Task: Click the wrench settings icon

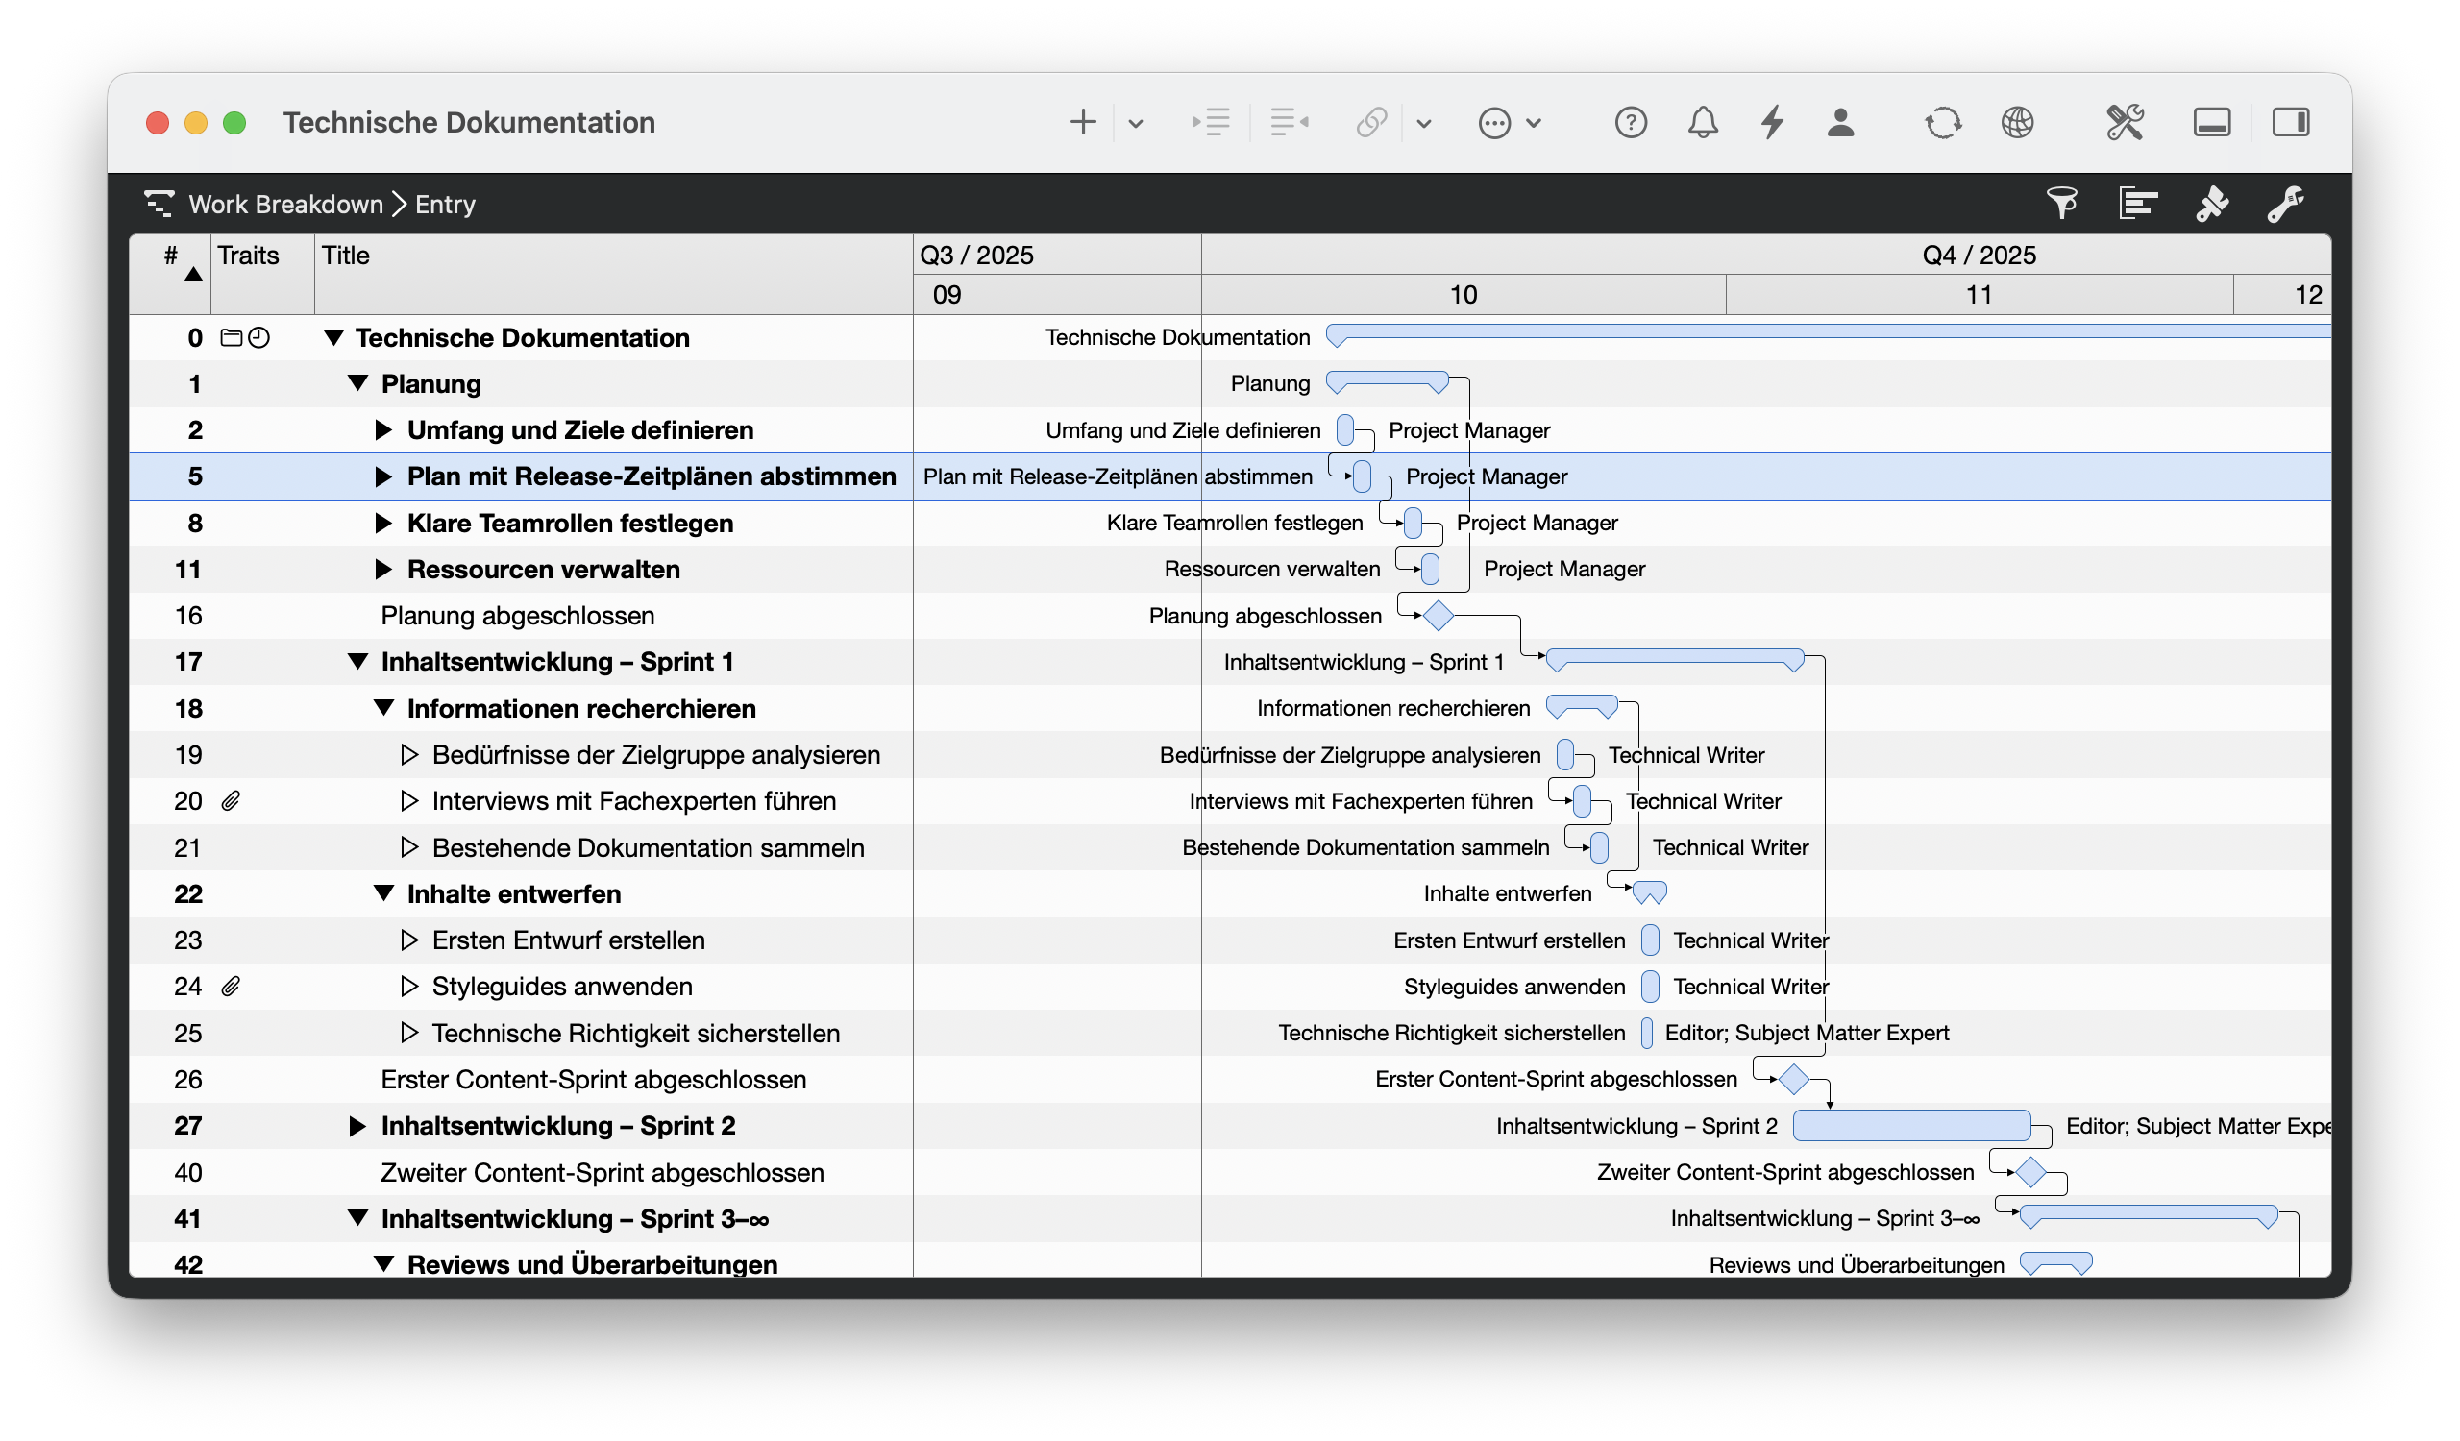Action: 2284,203
